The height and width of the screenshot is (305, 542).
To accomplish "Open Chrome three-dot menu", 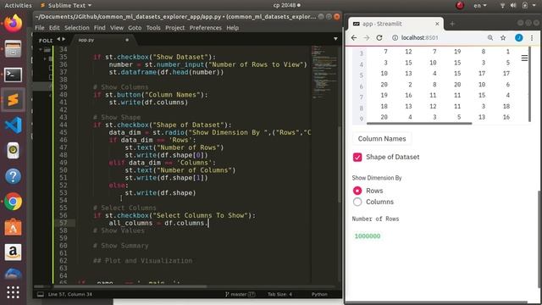I will 532,37.
